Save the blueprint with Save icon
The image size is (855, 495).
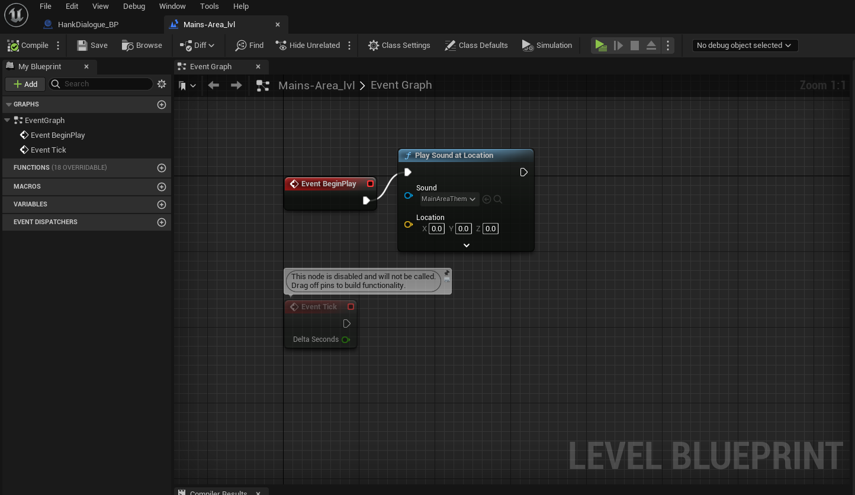tap(82, 46)
